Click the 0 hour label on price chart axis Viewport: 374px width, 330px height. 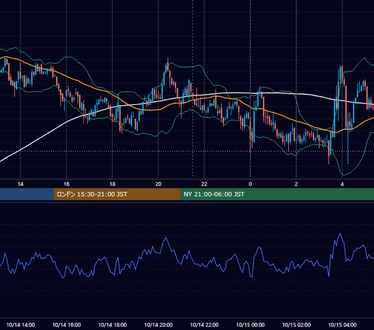coord(250,184)
